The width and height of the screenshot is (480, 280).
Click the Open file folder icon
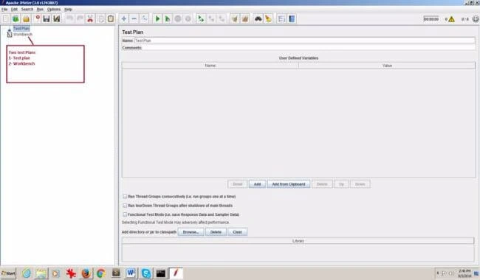point(26,19)
